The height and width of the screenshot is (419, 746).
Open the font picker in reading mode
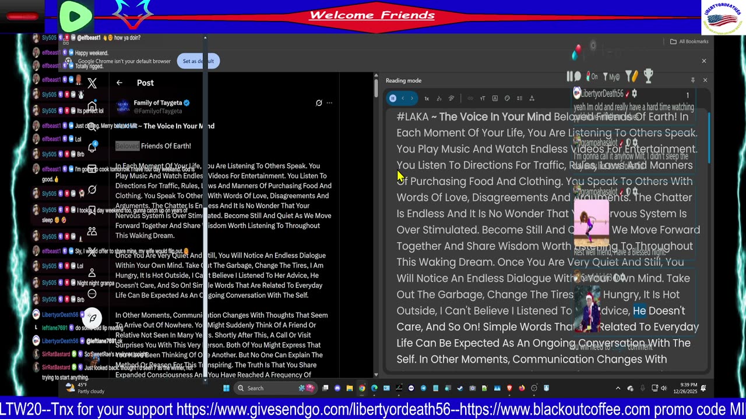495,98
